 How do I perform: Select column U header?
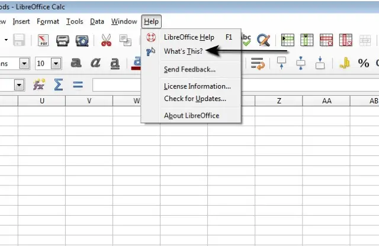[x=42, y=101]
